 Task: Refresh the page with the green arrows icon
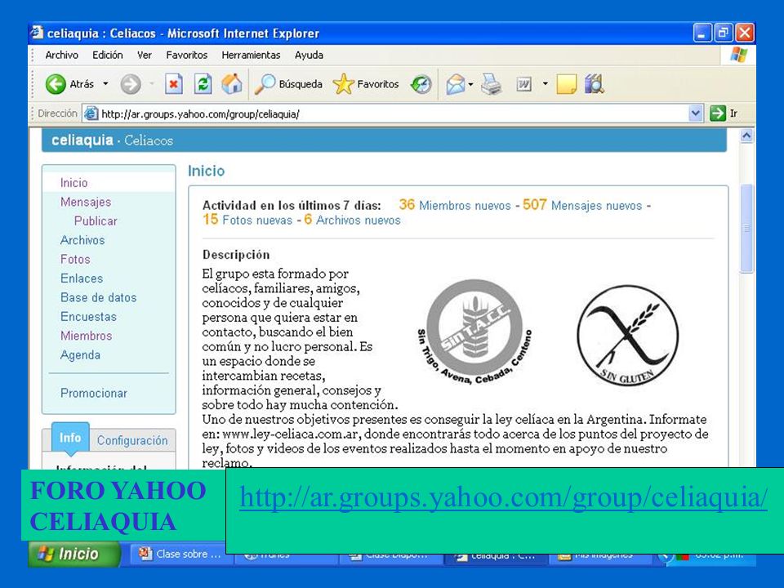(x=203, y=84)
